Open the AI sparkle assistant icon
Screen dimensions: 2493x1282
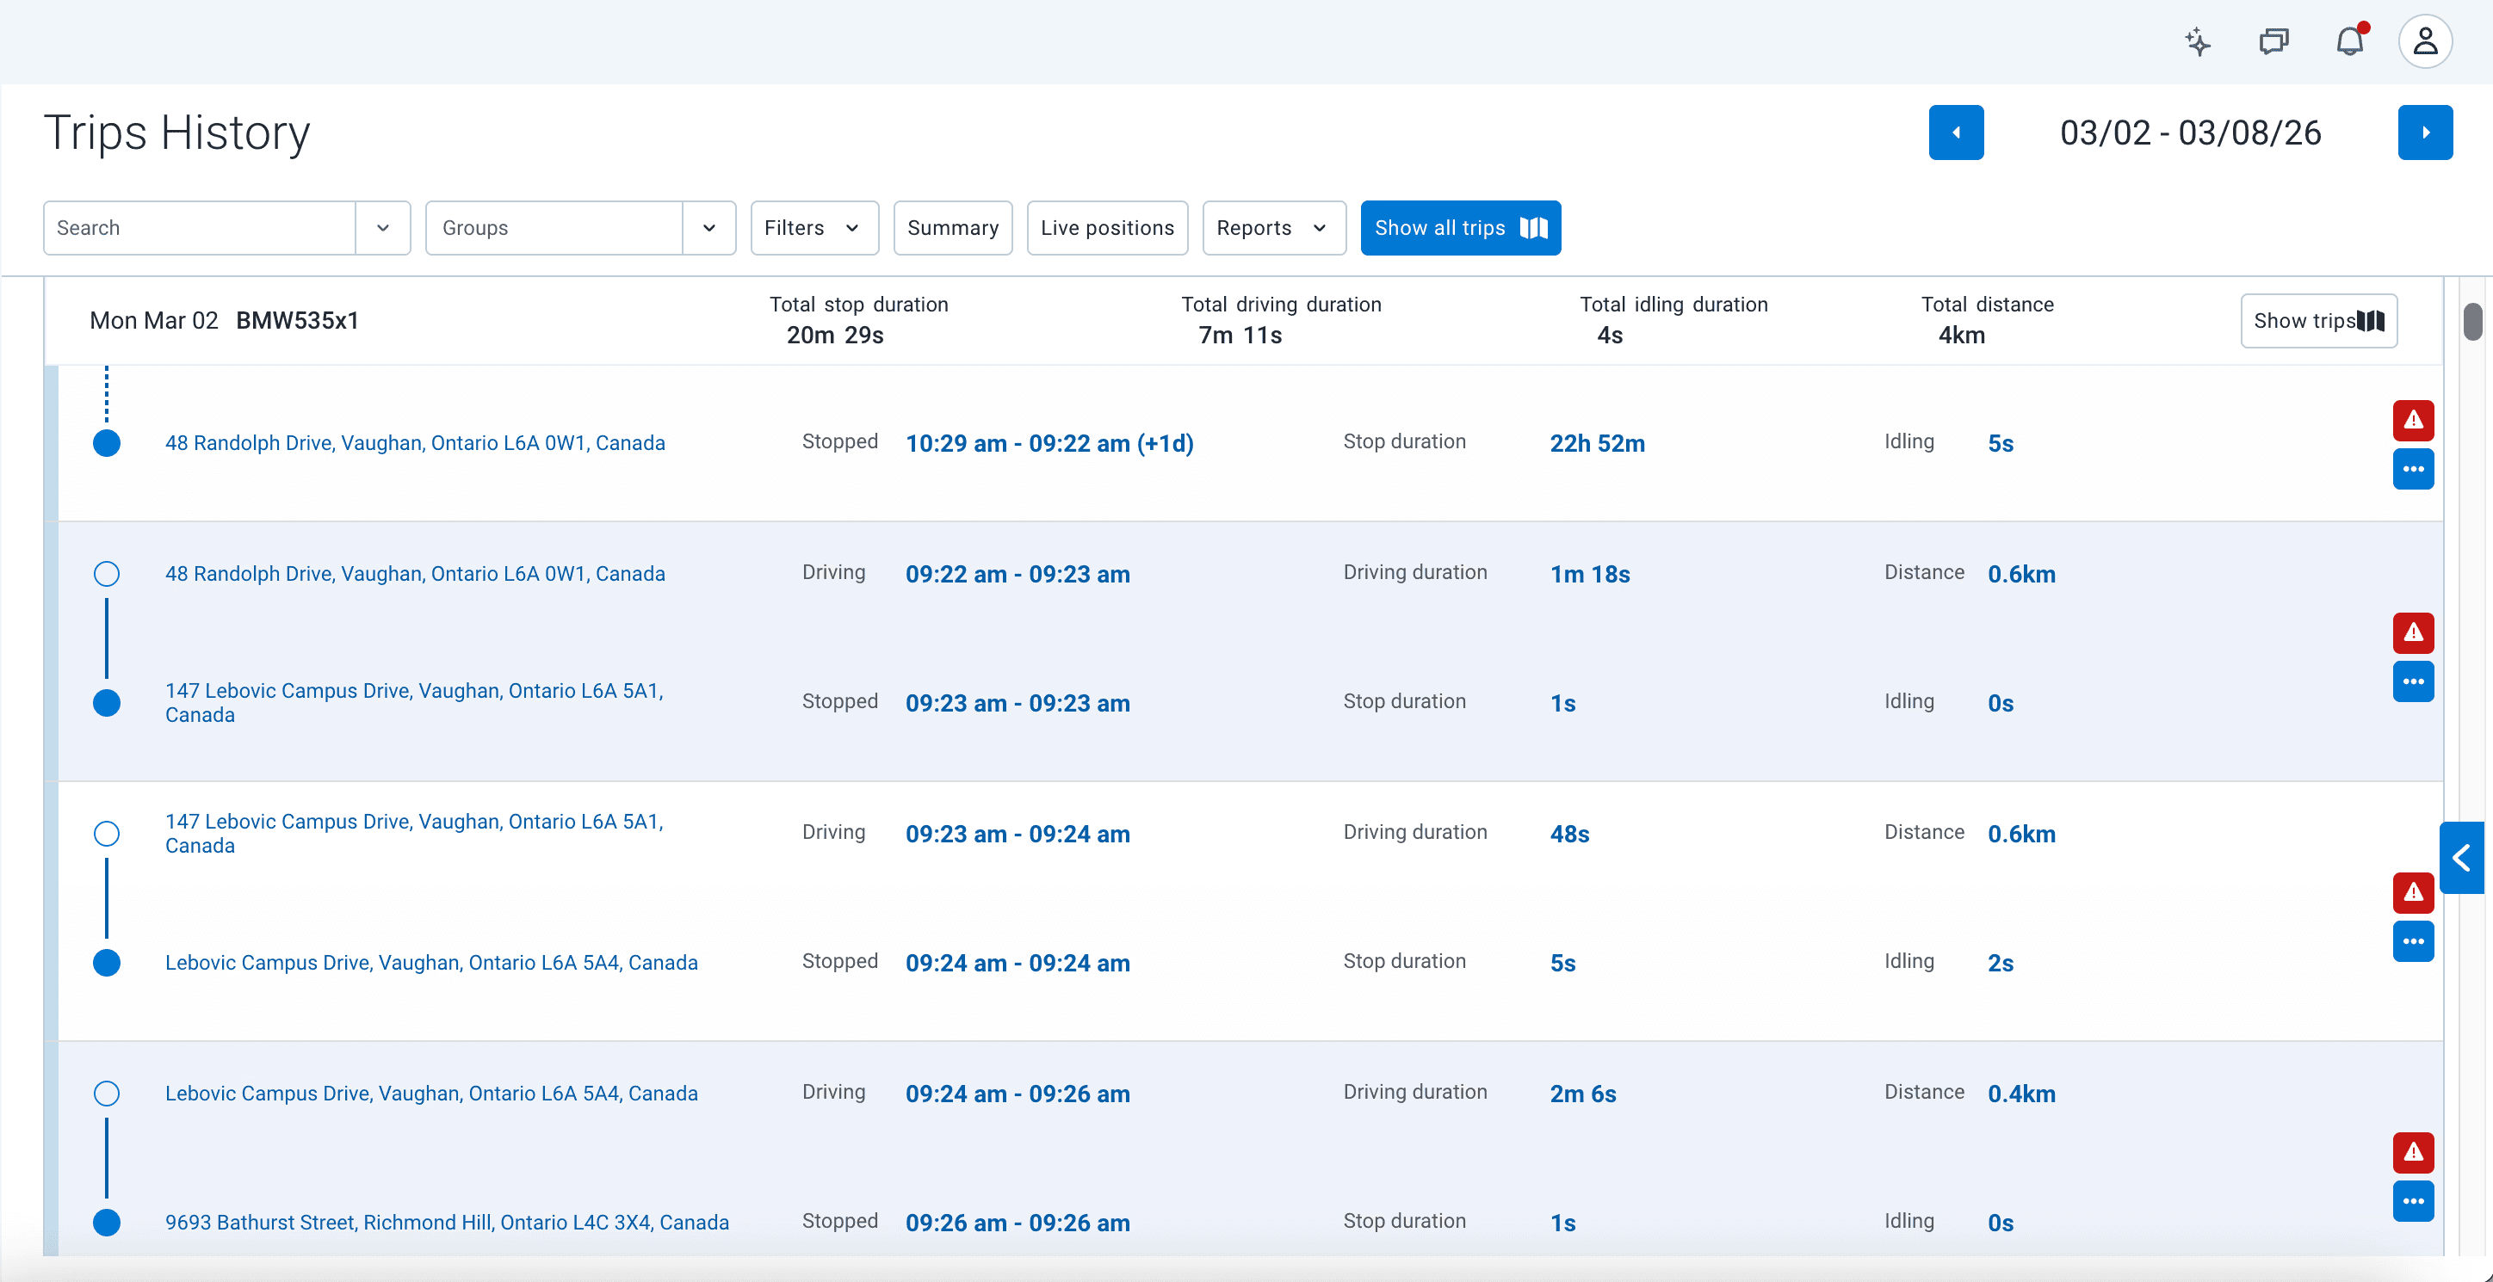pyautogui.click(x=2197, y=41)
